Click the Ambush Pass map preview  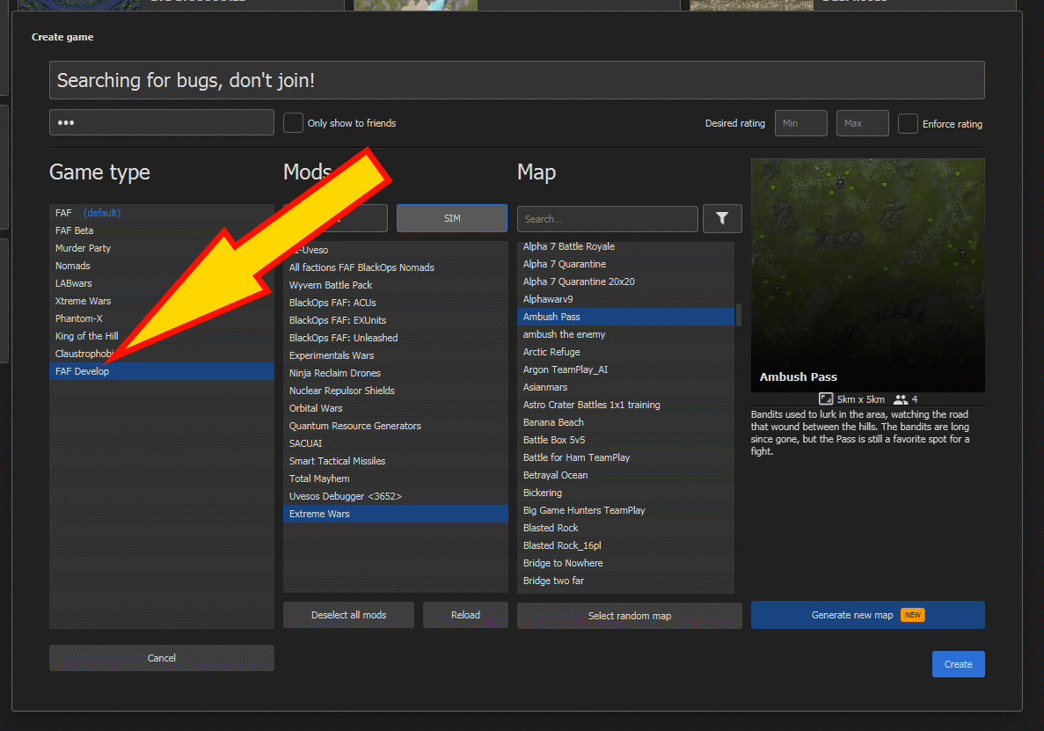pos(867,275)
